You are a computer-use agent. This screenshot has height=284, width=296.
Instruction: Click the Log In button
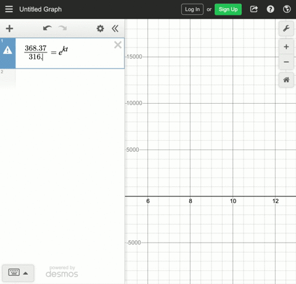pyautogui.click(x=192, y=9)
